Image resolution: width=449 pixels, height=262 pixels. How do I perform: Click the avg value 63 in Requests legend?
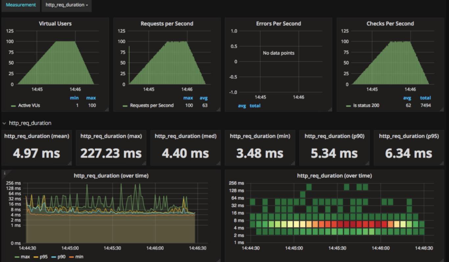click(x=205, y=105)
